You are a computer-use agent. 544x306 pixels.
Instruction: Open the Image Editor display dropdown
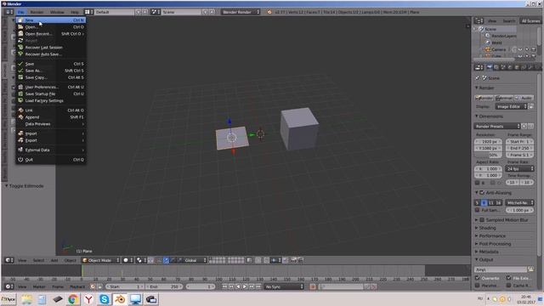click(x=511, y=107)
